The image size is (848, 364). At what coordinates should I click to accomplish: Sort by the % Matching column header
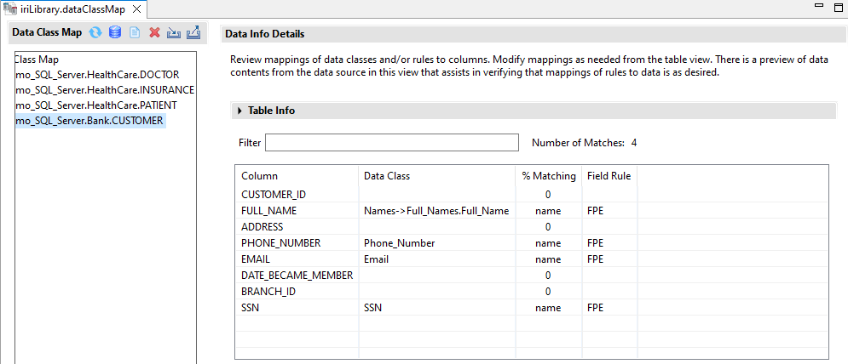(x=548, y=176)
